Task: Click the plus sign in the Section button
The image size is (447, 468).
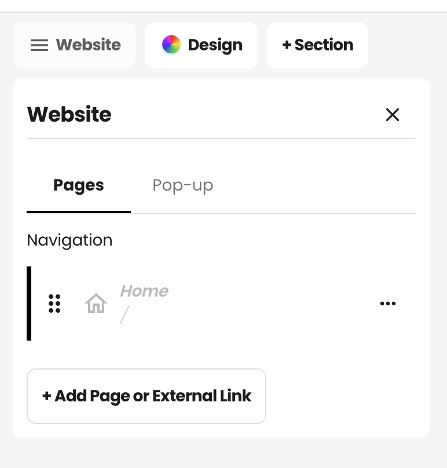Action: pos(287,45)
